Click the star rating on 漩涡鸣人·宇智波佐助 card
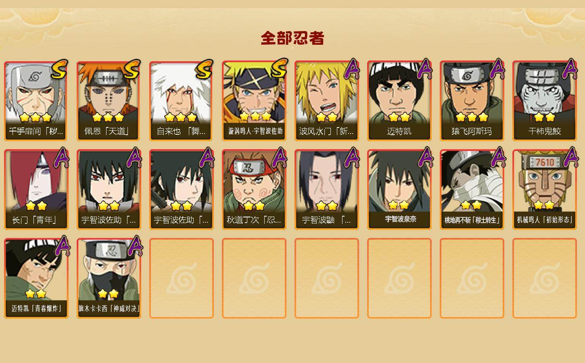This screenshot has width=585, height=363. click(x=255, y=117)
